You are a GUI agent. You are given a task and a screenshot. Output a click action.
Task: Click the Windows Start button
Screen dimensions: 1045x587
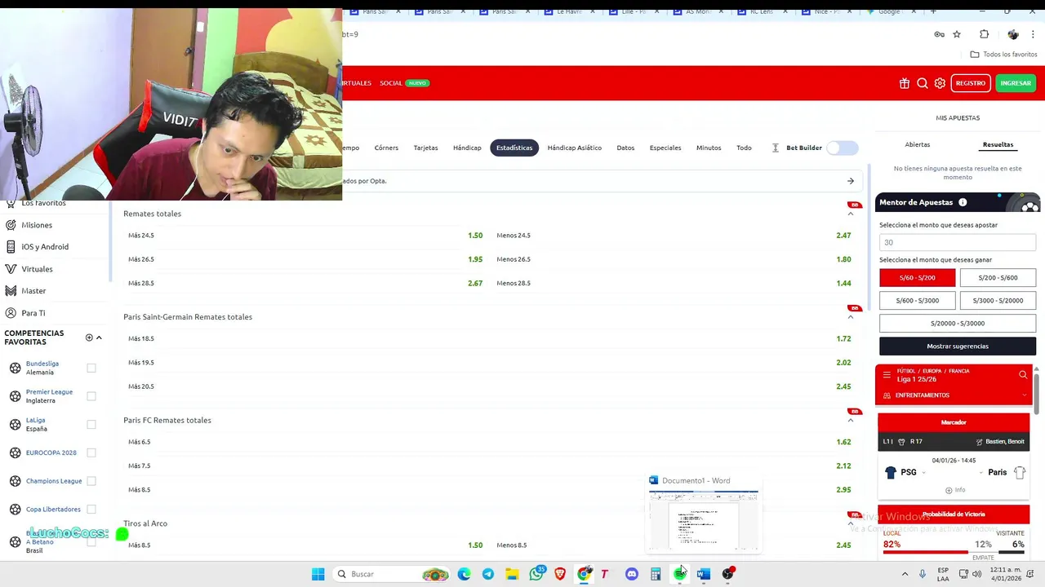click(x=318, y=574)
